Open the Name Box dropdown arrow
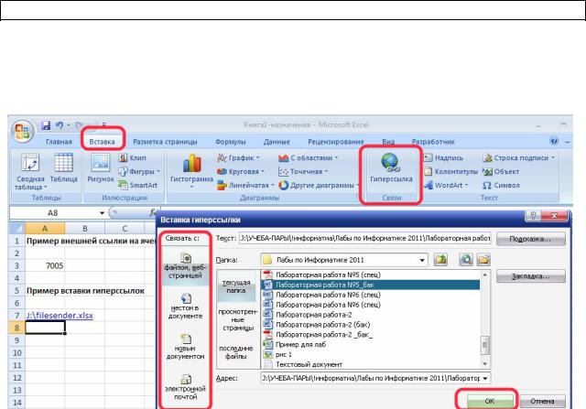Image resolution: width=586 pixels, height=409 pixels. pos(102,213)
